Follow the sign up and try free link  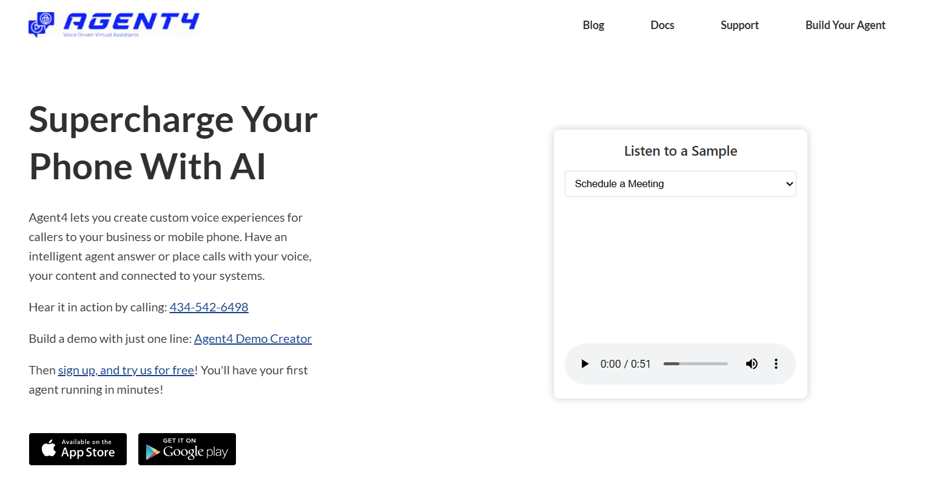click(x=126, y=370)
